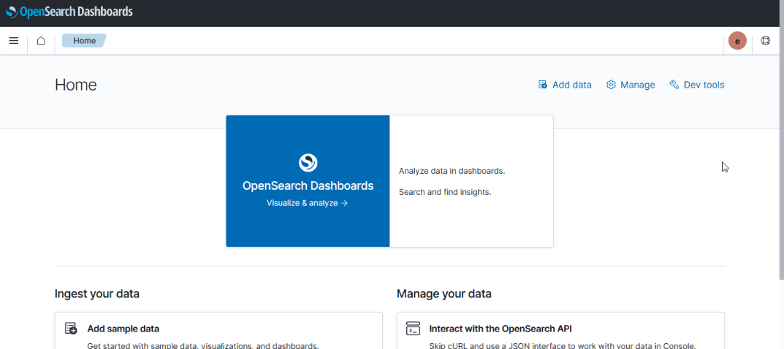Open the hamburger navigation menu
Image resolution: width=784 pixels, height=349 pixels.
coord(14,41)
